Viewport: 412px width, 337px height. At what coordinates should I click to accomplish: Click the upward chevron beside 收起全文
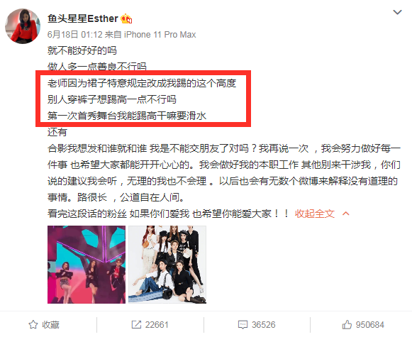[x=346, y=214]
